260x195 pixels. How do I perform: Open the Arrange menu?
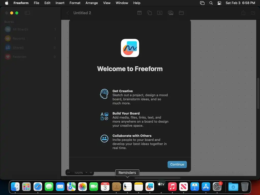[91, 3]
